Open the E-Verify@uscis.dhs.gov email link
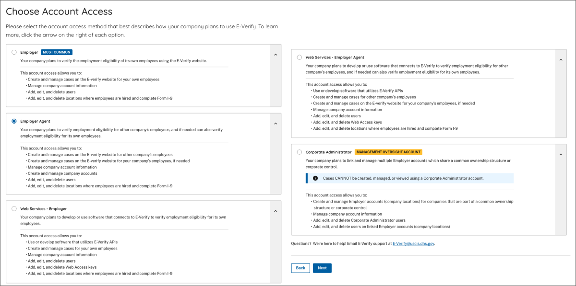 coord(413,243)
